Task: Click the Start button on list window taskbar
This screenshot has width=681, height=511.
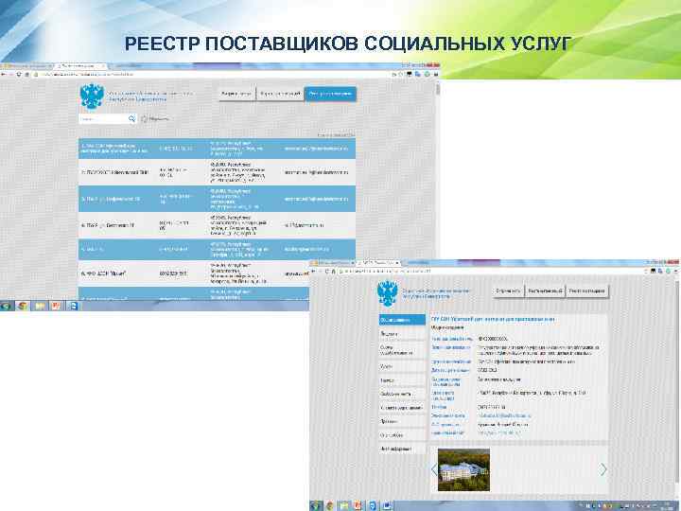Action: pos(6,306)
